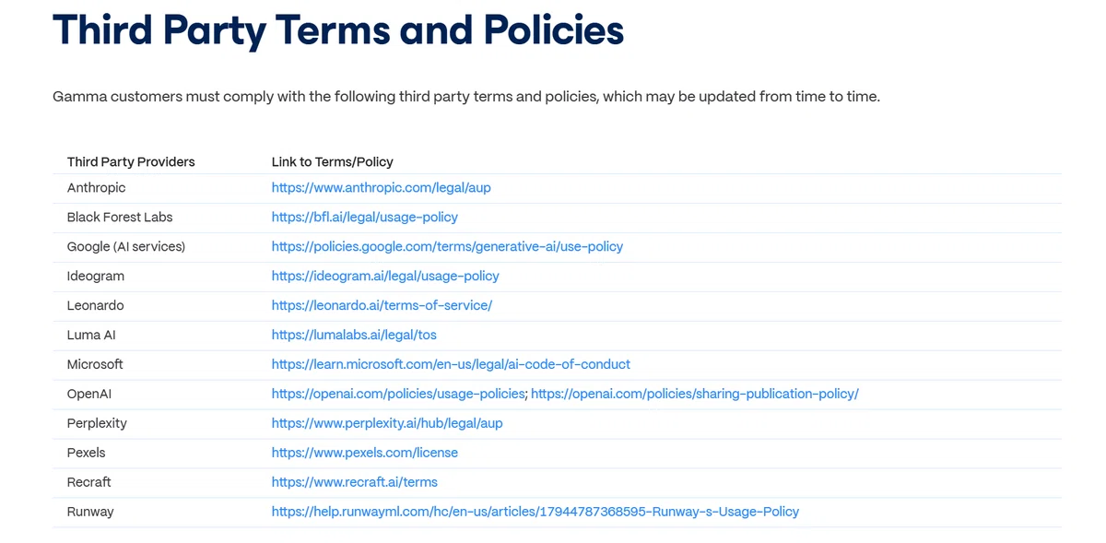Visit the Perplexity legal aup link

tap(387, 423)
